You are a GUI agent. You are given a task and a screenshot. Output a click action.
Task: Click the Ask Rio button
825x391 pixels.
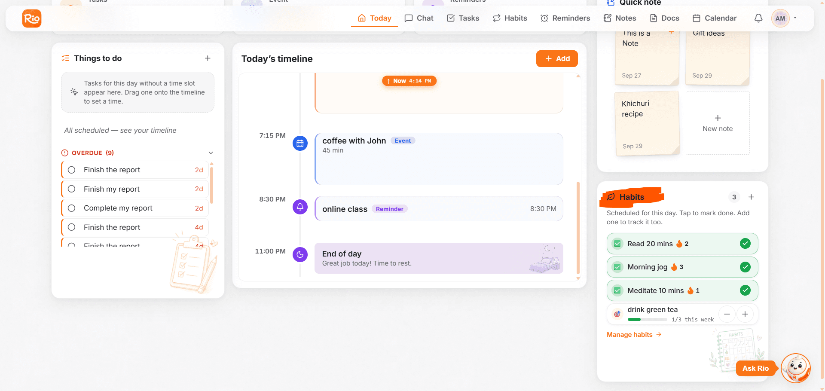755,368
